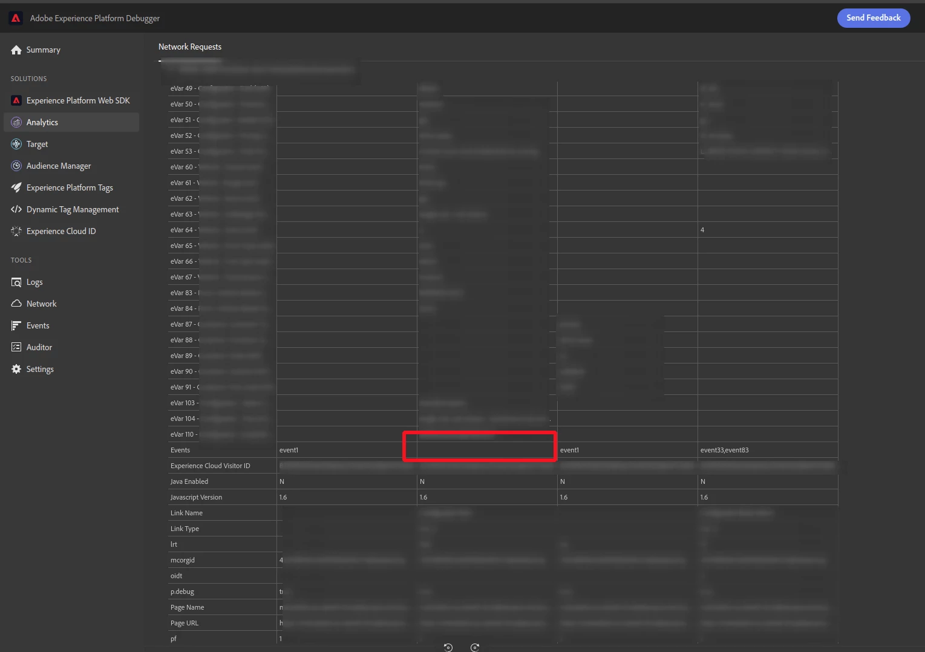This screenshot has width=925, height=652.
Task: Select the Analytics icon in sidebar
Action: pos(16,122)
